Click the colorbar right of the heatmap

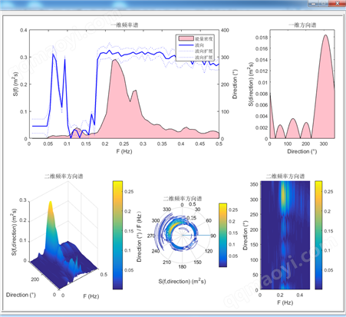click(318, 235)
